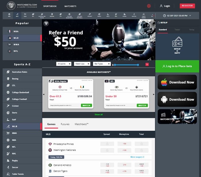
Task: Open MATCHBETS in top navigation
Action: pos(70,6)
